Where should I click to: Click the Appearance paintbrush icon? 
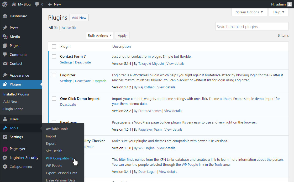coord(5,75)
